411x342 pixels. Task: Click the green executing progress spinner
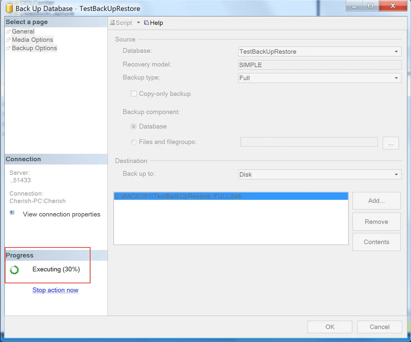click(x=14, y=270)
